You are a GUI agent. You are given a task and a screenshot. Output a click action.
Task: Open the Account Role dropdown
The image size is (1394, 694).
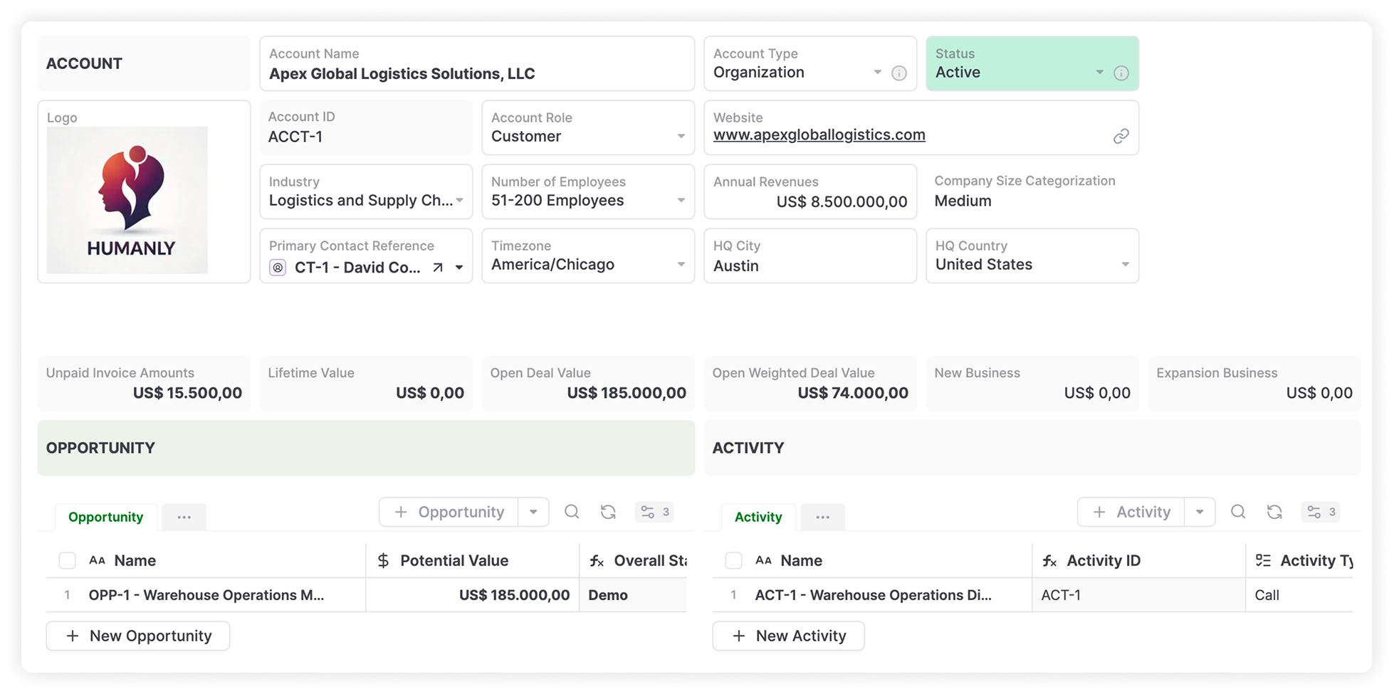click(x=681, y=137)
